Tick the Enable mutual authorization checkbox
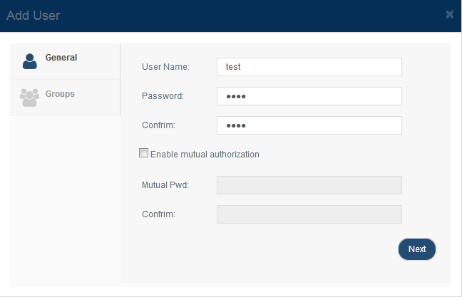The width and height of the screenshot is (462, 297). pyautogui.click(x=143, y=153)
